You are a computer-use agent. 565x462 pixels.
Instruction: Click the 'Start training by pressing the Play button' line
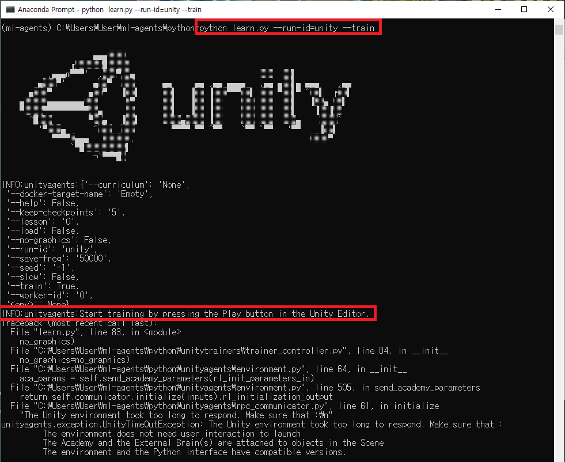[x=186, y=314]
